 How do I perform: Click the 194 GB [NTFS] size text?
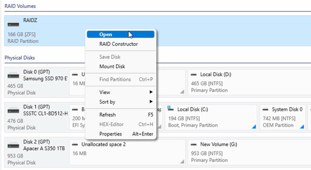coord(184,118)
